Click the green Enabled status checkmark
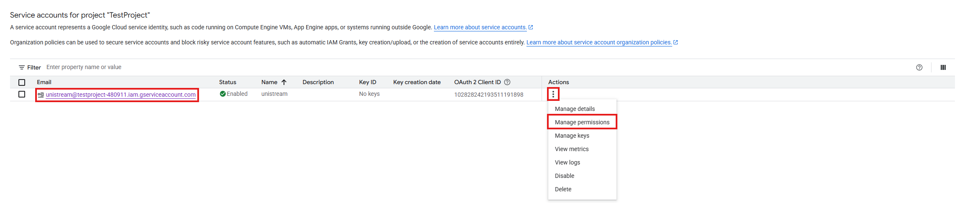The height and width of the screenshot is (203, 965). [x=223, y=94]
